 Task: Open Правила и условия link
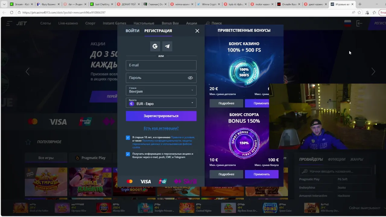click(183, 137)
